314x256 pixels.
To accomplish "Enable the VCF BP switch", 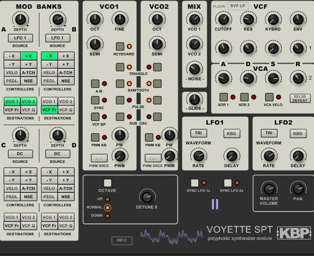I will point(95,117).
